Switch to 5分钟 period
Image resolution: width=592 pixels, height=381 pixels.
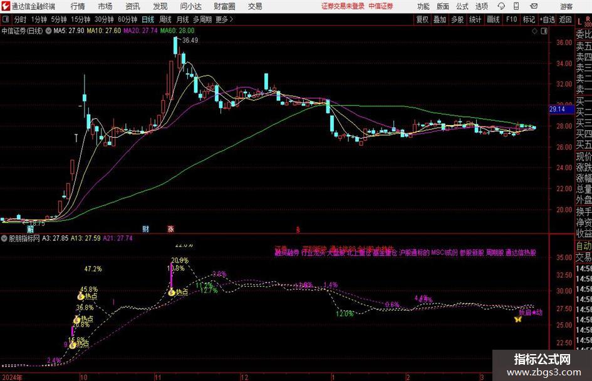(59, 19)
